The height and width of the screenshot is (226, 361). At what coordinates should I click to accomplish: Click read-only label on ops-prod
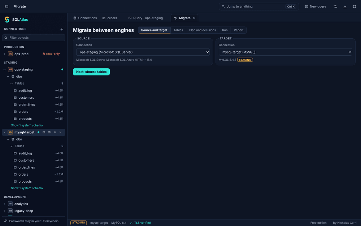[x=51, y=54]
